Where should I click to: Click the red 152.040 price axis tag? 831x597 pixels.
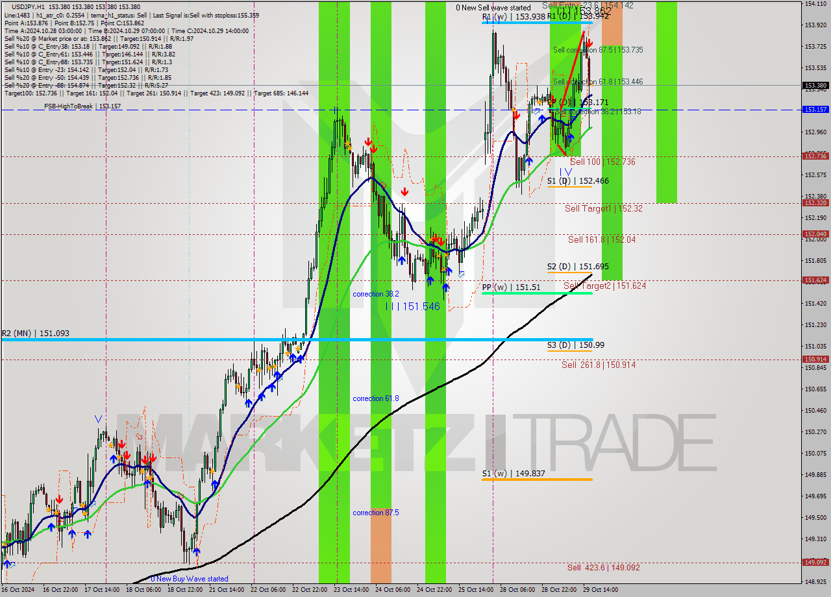pyautogui.click(x=815, y=234)
